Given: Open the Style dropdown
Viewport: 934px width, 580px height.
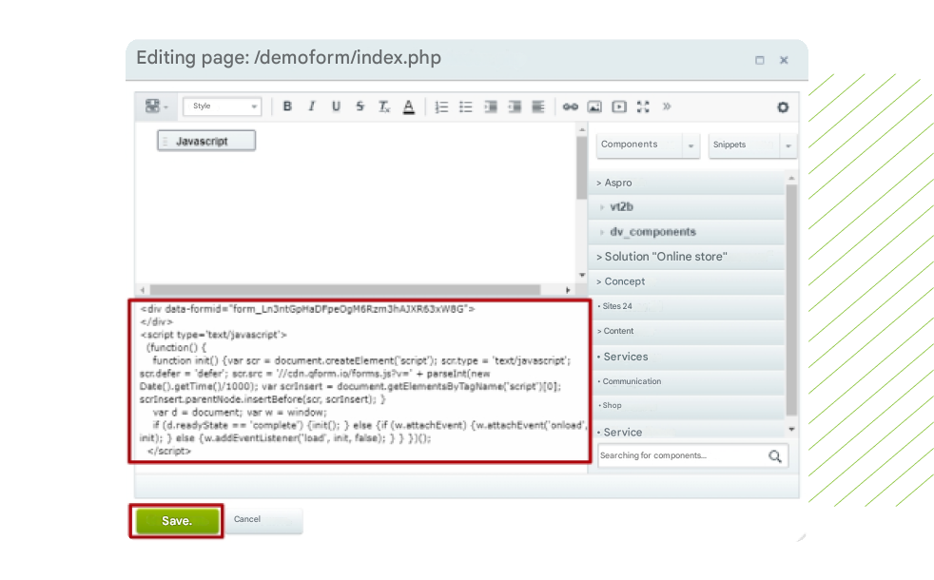Looking at the screenshot, I should [222, 106].
